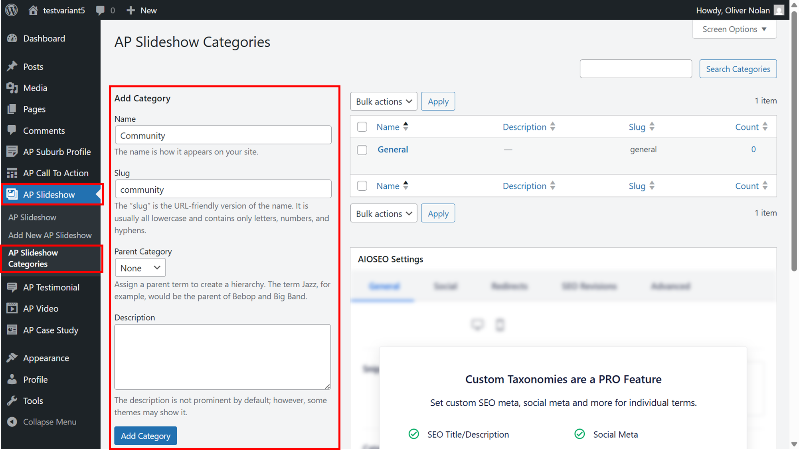Click the plus icon next to New
This screenshot has height=450, width=799.
click(x=131, y=10)
